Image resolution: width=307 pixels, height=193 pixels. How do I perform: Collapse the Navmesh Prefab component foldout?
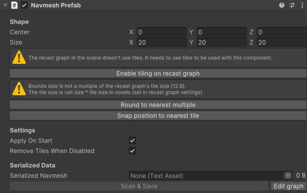6,5
